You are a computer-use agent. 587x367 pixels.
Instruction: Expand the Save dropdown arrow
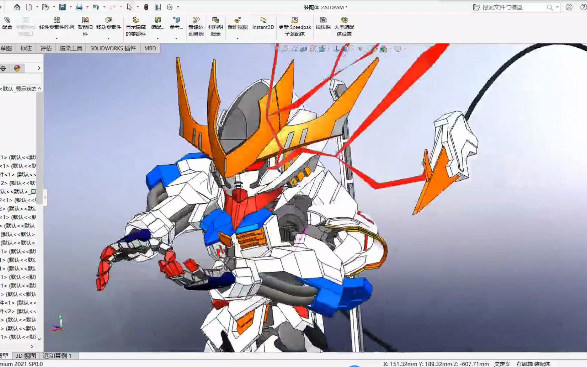70,7
